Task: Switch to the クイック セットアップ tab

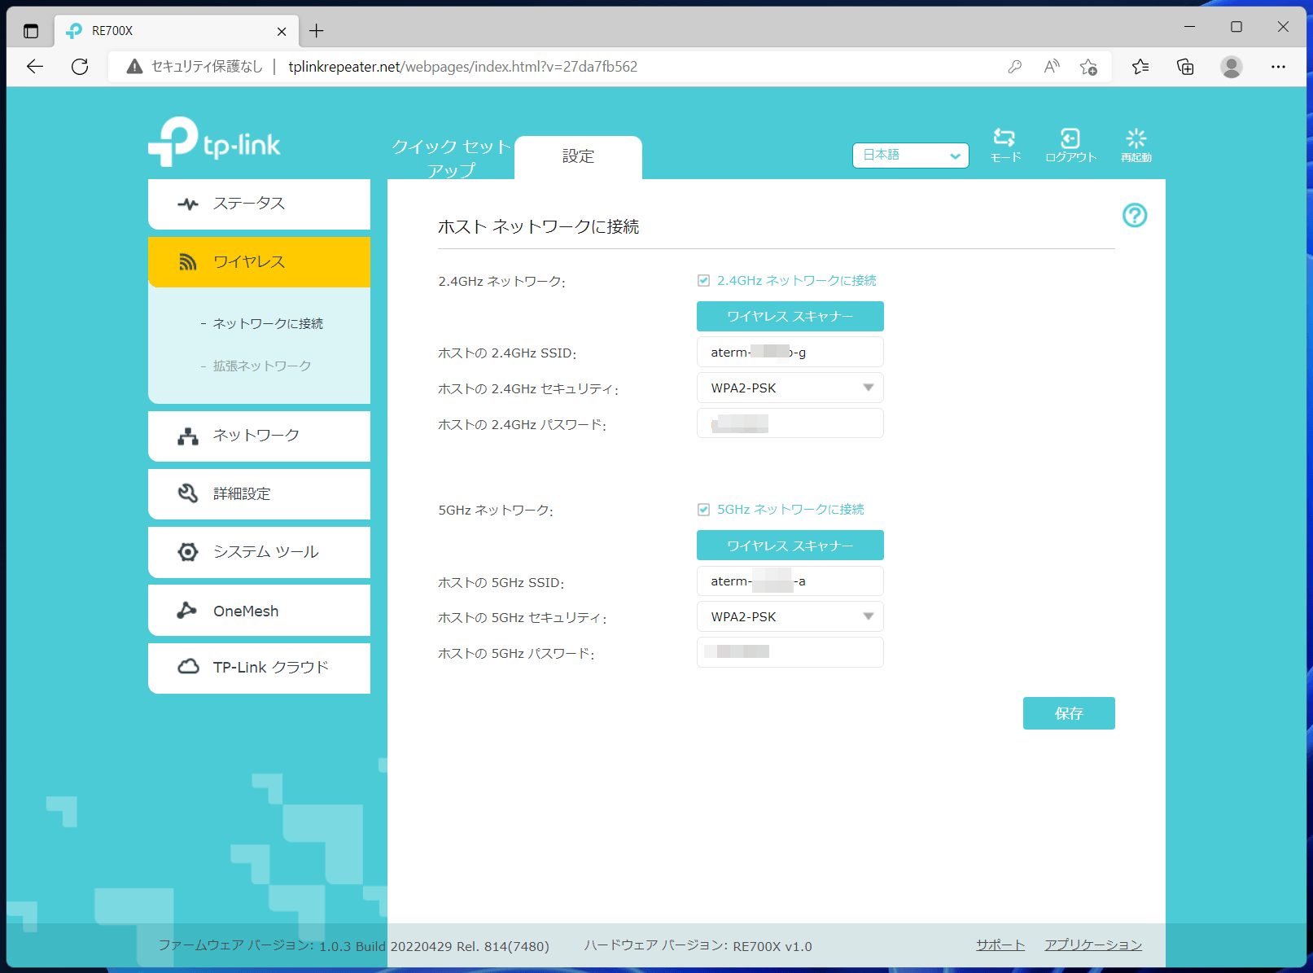Action: click(x=451, y=157)
